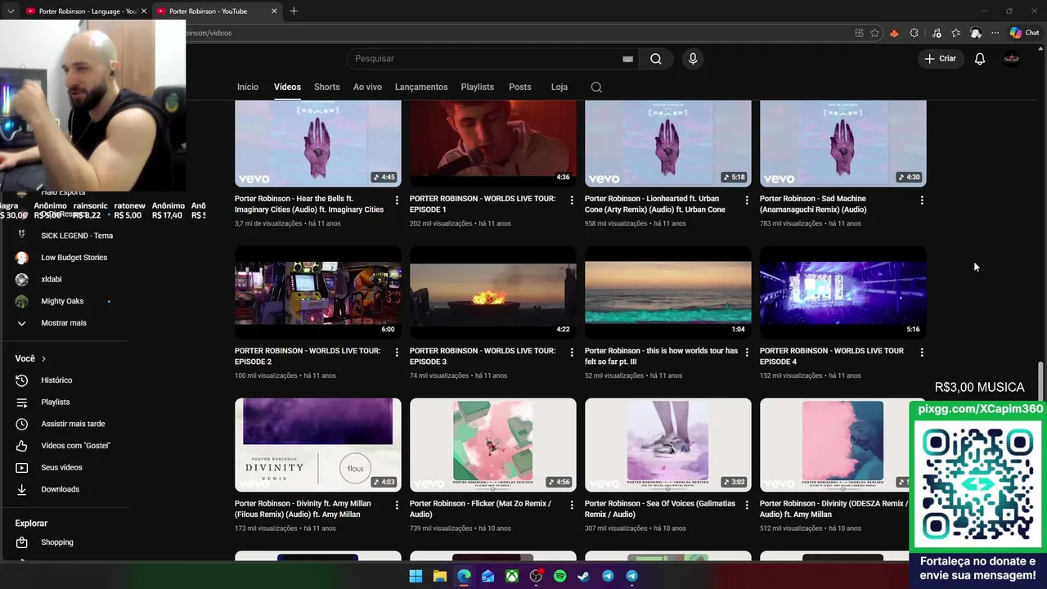Open the browser tab list dropdown arrow
Image resolution: width=1047 pixels, height=589 pixels.
click(11, 11)
